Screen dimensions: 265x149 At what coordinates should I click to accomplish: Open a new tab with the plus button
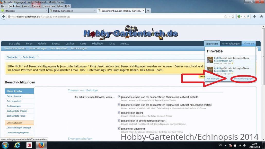148,11
